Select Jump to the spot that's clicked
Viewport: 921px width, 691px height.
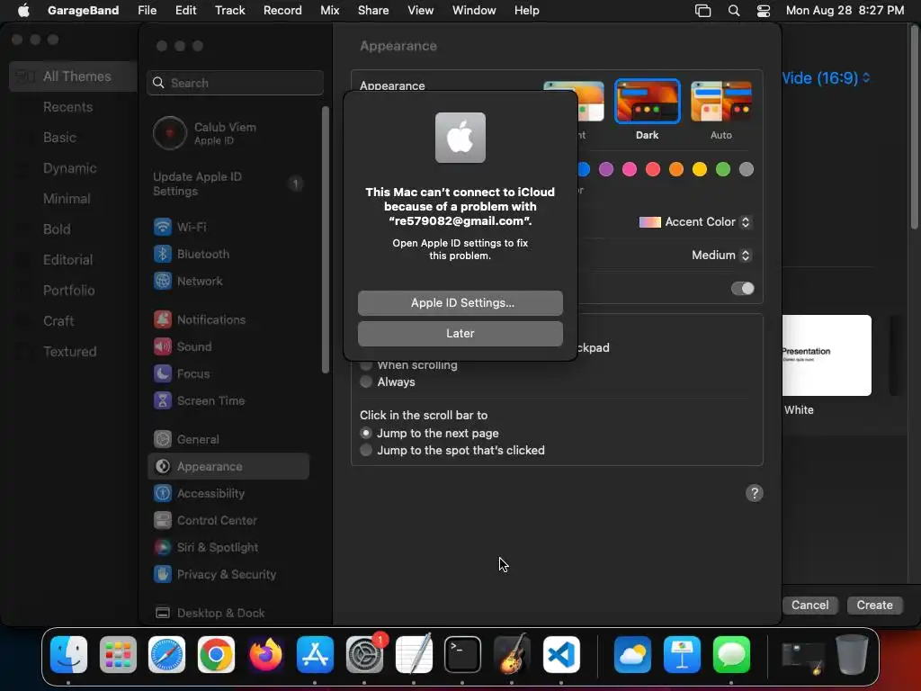click(366, 450)
